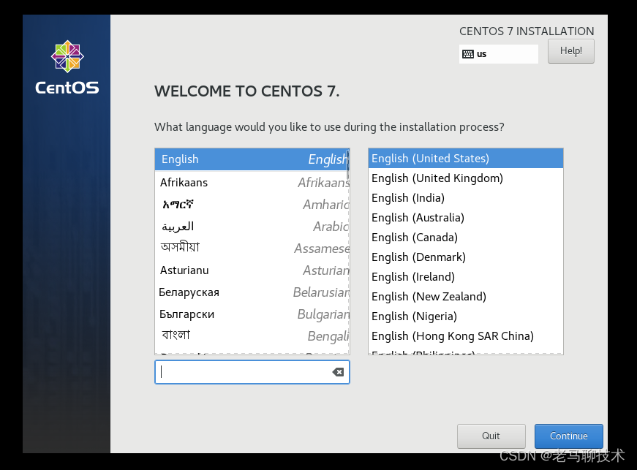Choose the Amharic language row
Screen dimensions: 637x470
pos(252,205)
